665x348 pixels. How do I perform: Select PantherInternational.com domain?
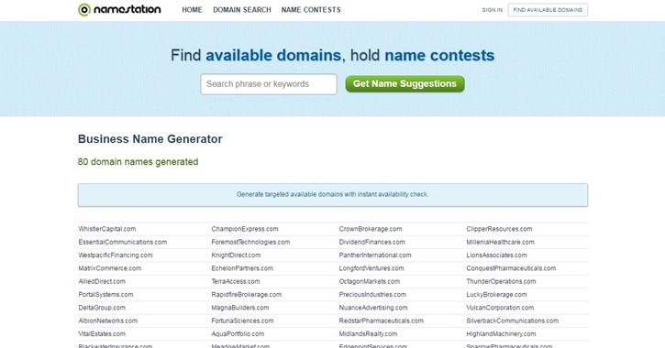(375, 256)
